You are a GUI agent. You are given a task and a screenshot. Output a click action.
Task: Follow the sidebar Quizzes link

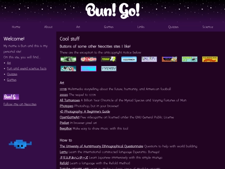pyautogui.click(x=12, y=74)
